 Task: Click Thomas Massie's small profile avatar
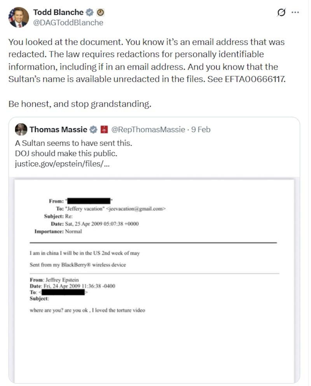click(x=21, y=129)
